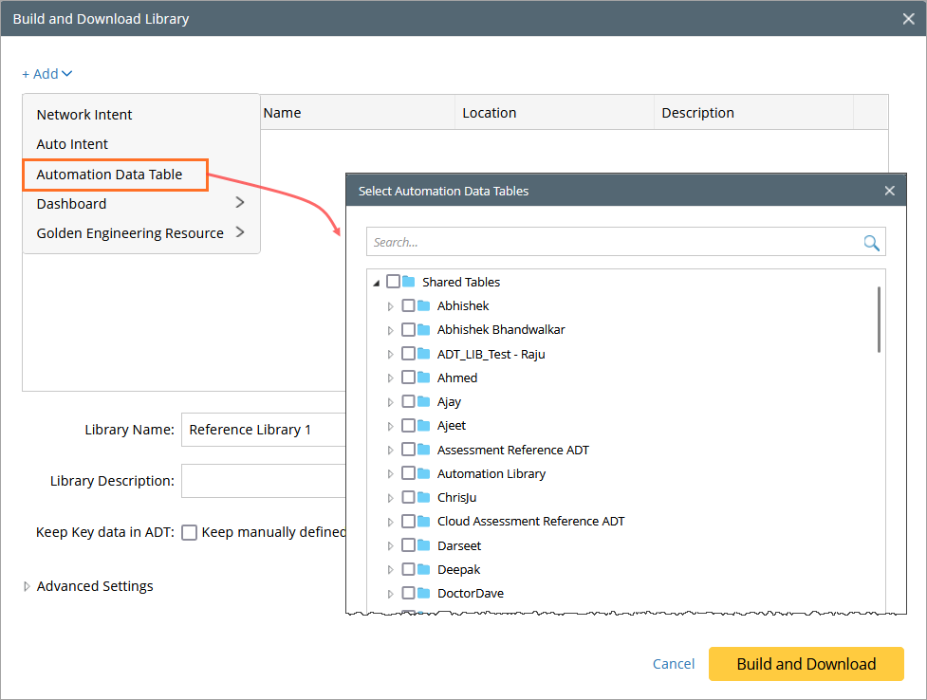Expand the ADT_LIB_Test - Raju folder
Viewport: 927px width, 700px height.
pos(390,354)
